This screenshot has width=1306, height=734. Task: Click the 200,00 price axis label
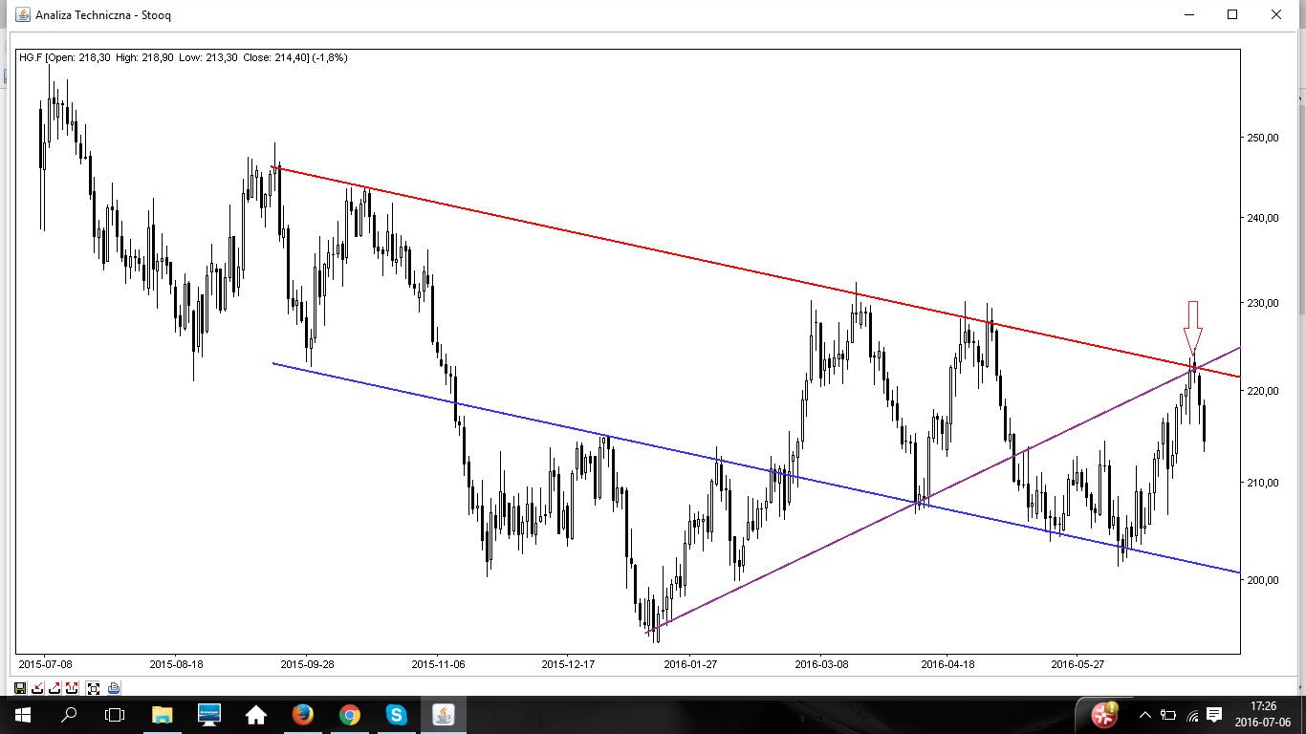click(x=1261, y=580)
